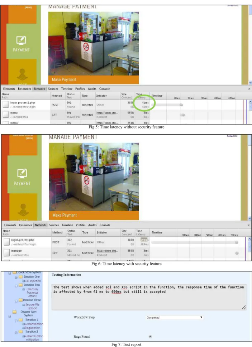Image resolution: width=252 pixels, height=347 pixels.
Task: Click the Iteration 1 folder icon
Action: click(x=20, y=320)
